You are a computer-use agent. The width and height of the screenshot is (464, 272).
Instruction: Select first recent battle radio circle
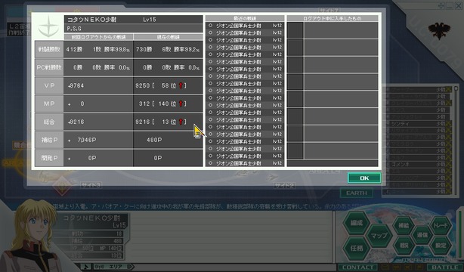(x=210, y=26)
